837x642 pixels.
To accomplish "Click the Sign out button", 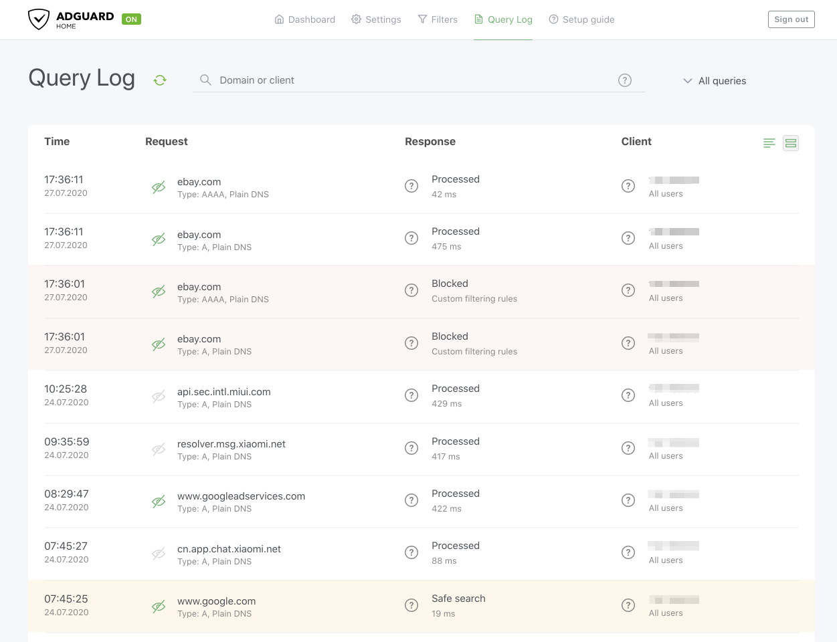I will pos(791,19).
